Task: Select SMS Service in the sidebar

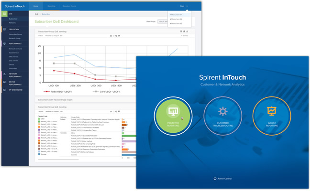Action: [13, 57]
